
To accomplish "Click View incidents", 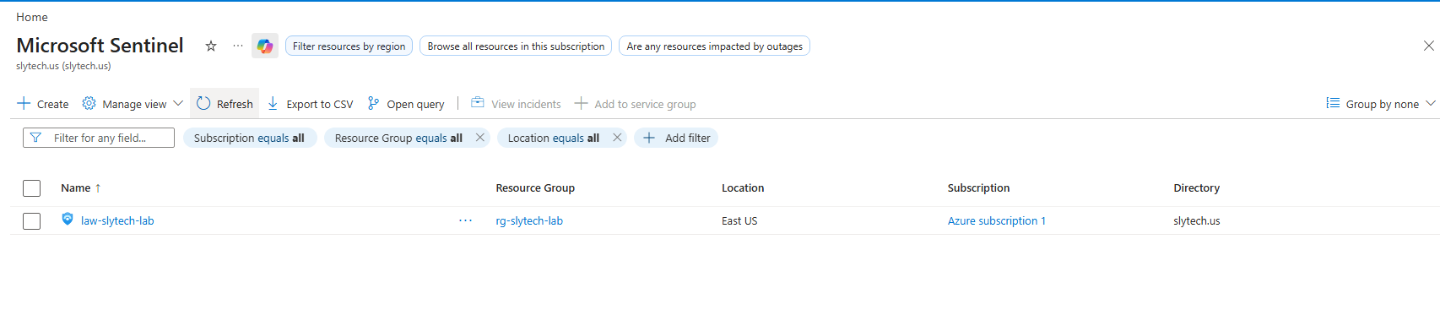I will pyautogui.click(x=516, y=104).
